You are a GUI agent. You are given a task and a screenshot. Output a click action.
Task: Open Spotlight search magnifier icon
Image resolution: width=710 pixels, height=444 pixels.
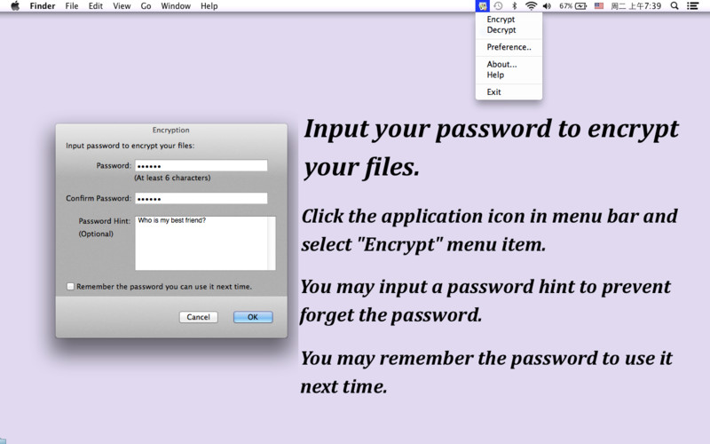674,5
